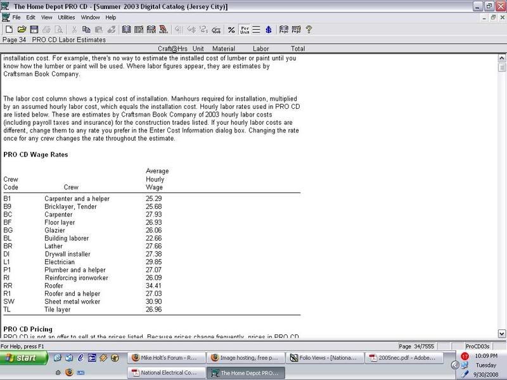The image size is (507, 380).
Task: Click the PRO CD Wage Rates heading
Action: [x=35, y=155]
